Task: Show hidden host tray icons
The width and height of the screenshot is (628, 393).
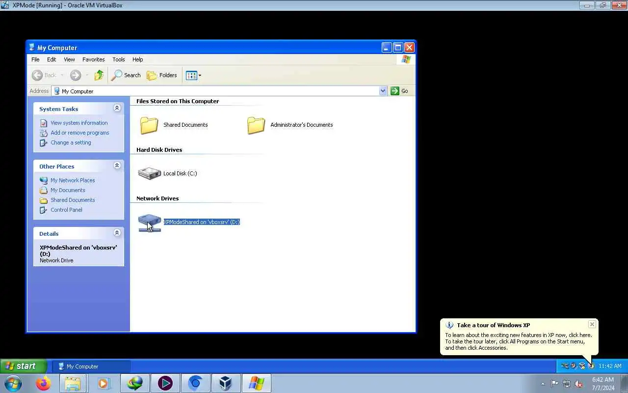Action: tap(543, 384)
